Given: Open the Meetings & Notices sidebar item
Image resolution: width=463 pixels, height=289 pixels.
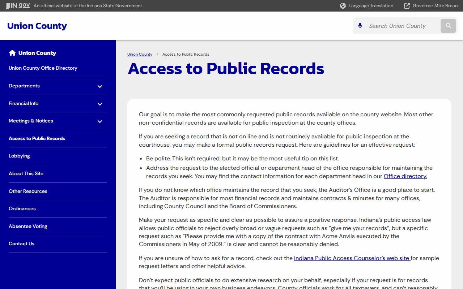Looking at the screenshot, I should pyautogui.click(x=31, y=121).
